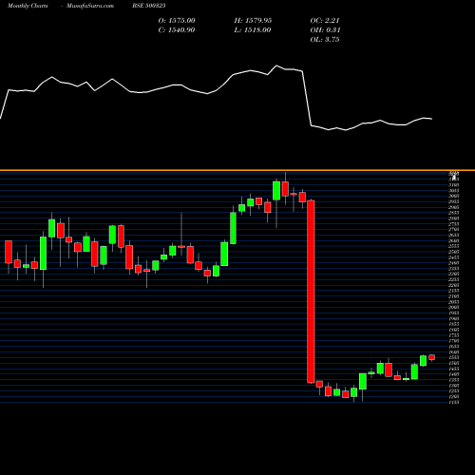Click the high value 'H: 1579.95'

[253, 21]
